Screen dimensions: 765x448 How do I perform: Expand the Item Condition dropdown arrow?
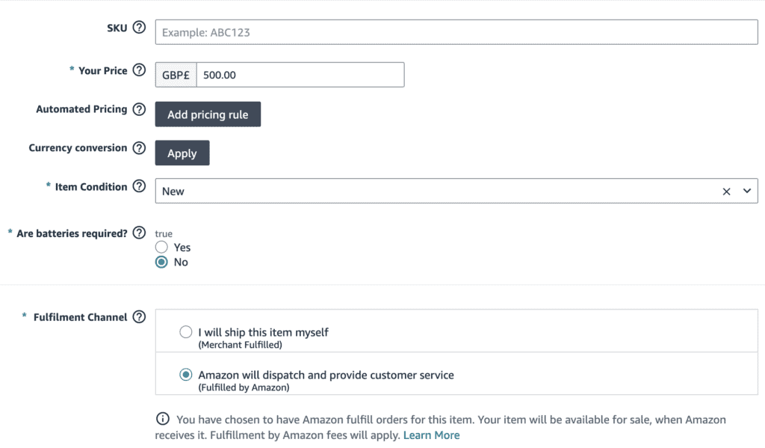746,191
